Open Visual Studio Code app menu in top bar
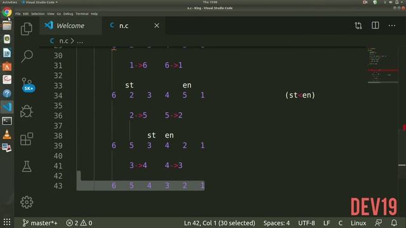Image resolution: width=406 pixels, height=228 pixels. [39, 2]
